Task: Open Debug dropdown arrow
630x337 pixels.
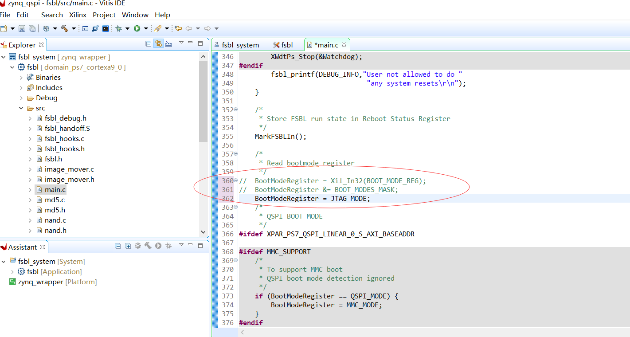Action: [127, 28]
